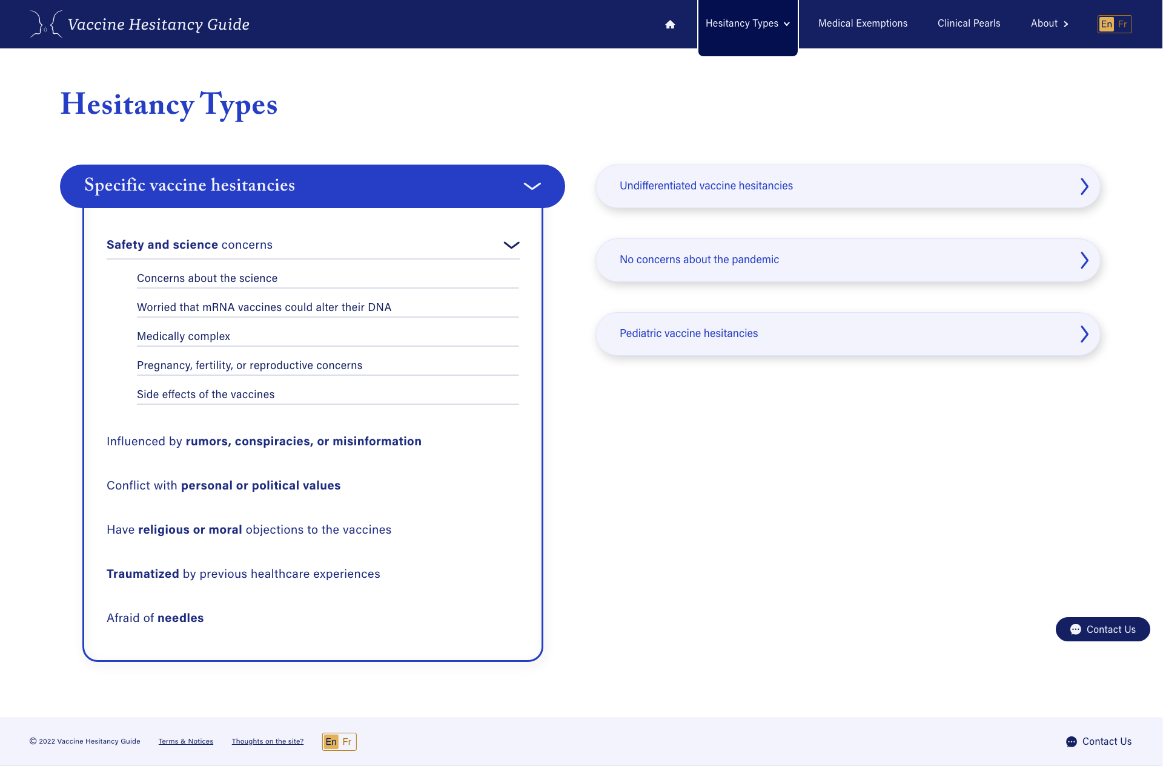Open Terms & Notices link
The height and width of the screenshot is (766, 1163).
[x=186, y=742]
